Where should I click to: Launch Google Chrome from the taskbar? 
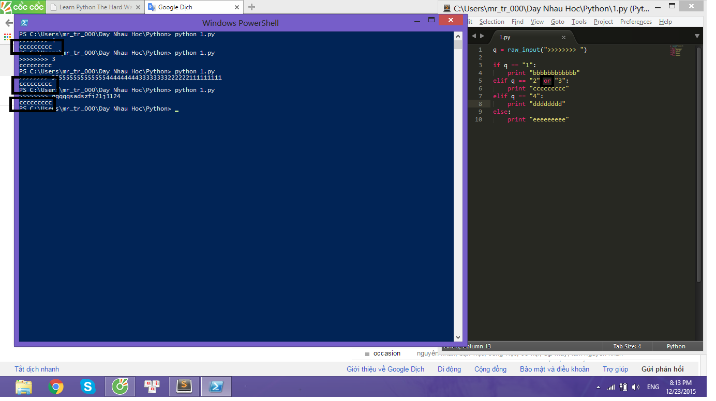pos(56,387)
